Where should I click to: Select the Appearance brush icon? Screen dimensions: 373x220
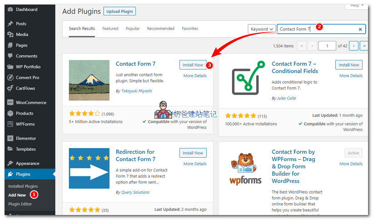click(10, 164)
